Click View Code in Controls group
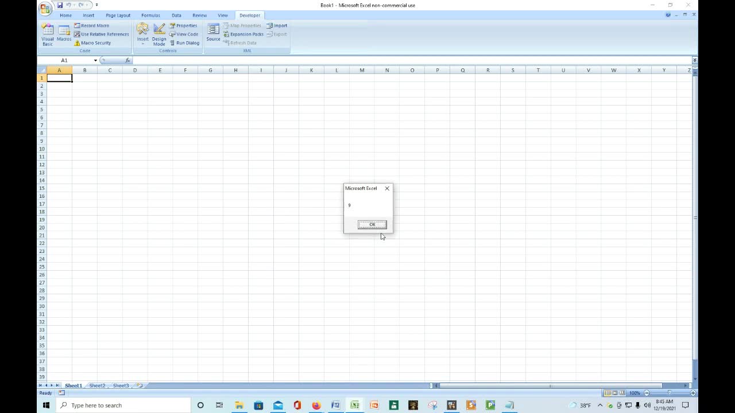The width and height of the screenshot is (735, 413). click(x=184, y=34)
